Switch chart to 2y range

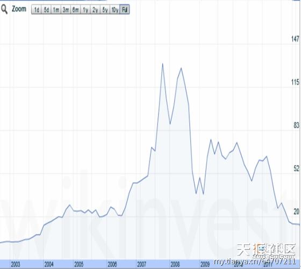[x=95, y=10]
